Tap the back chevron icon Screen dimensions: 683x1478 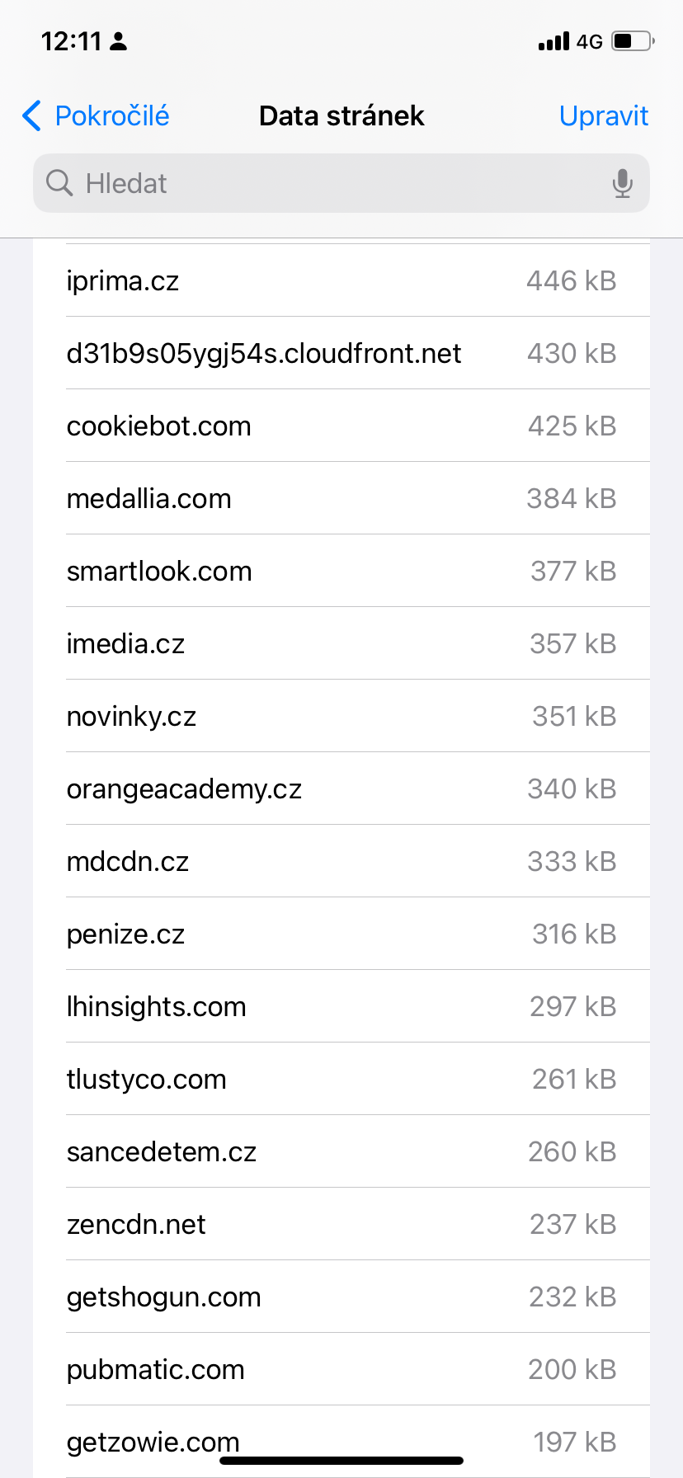pyautogui.click(x=31, y=116)
